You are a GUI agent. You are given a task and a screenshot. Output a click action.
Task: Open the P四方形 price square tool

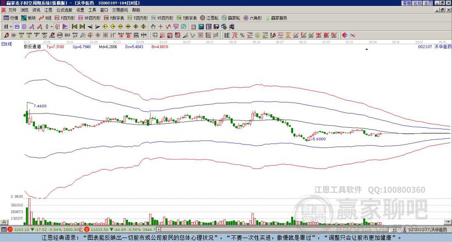(65, 18)
